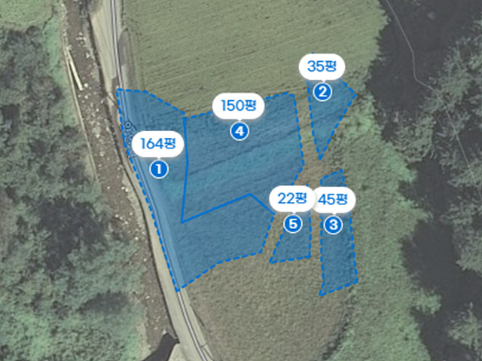The height and width of the screenshot is (361, 482).
Task: Click the unshaded green crop field at top
Action: (x=246, y=46)
